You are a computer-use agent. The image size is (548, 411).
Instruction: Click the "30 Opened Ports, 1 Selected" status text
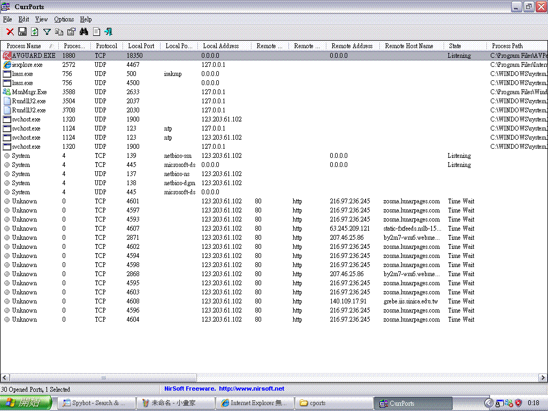(x=36, y=389)
